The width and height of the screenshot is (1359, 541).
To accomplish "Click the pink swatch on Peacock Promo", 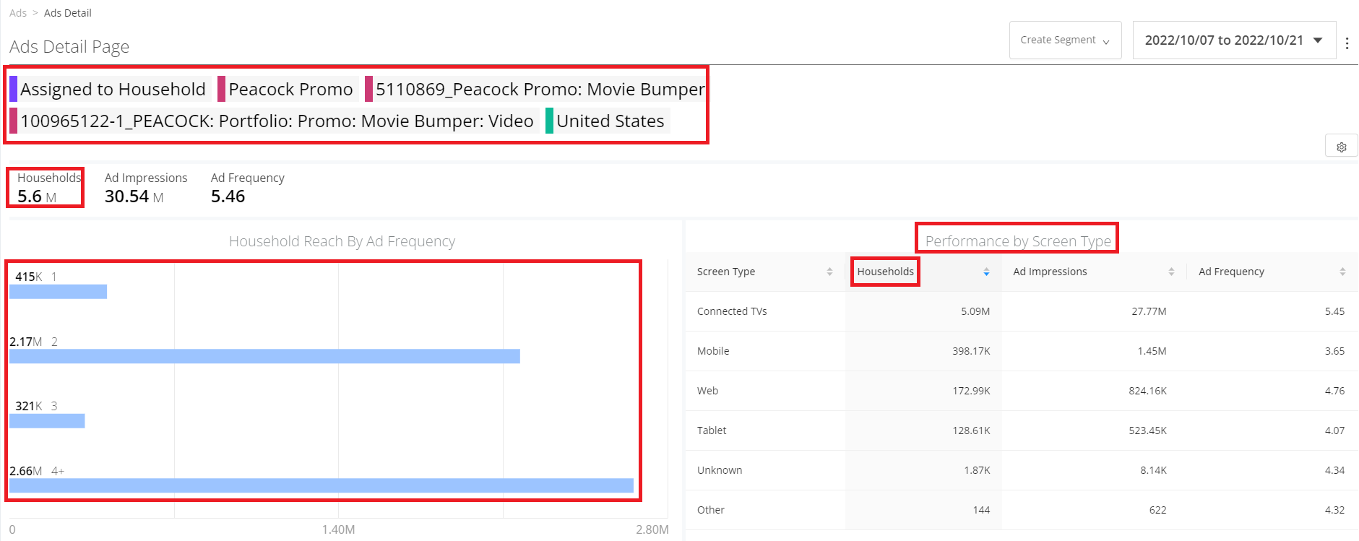I will click(221, 89).
